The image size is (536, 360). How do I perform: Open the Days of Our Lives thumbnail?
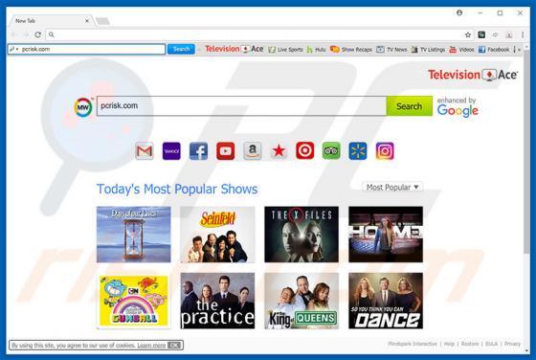tap(134, 235)
